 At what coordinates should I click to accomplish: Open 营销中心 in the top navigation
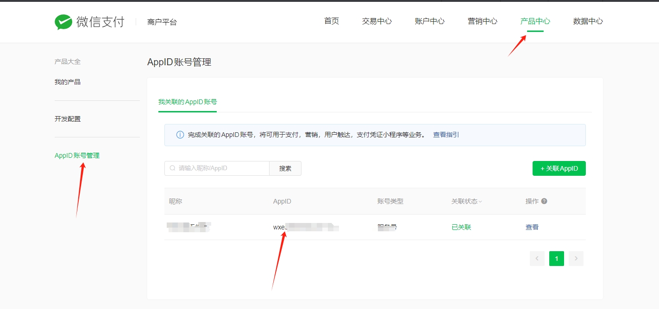point(482,21)
